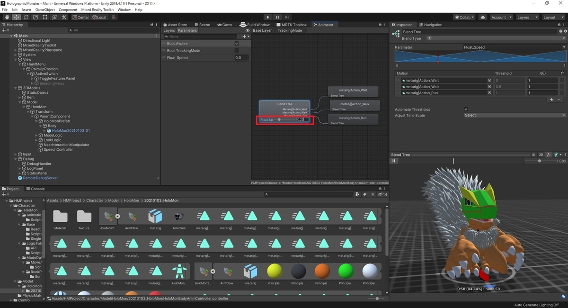Screen dimensions: 568x308
Task: Open the Collab dropdown
Action: [x=465, y=17]
